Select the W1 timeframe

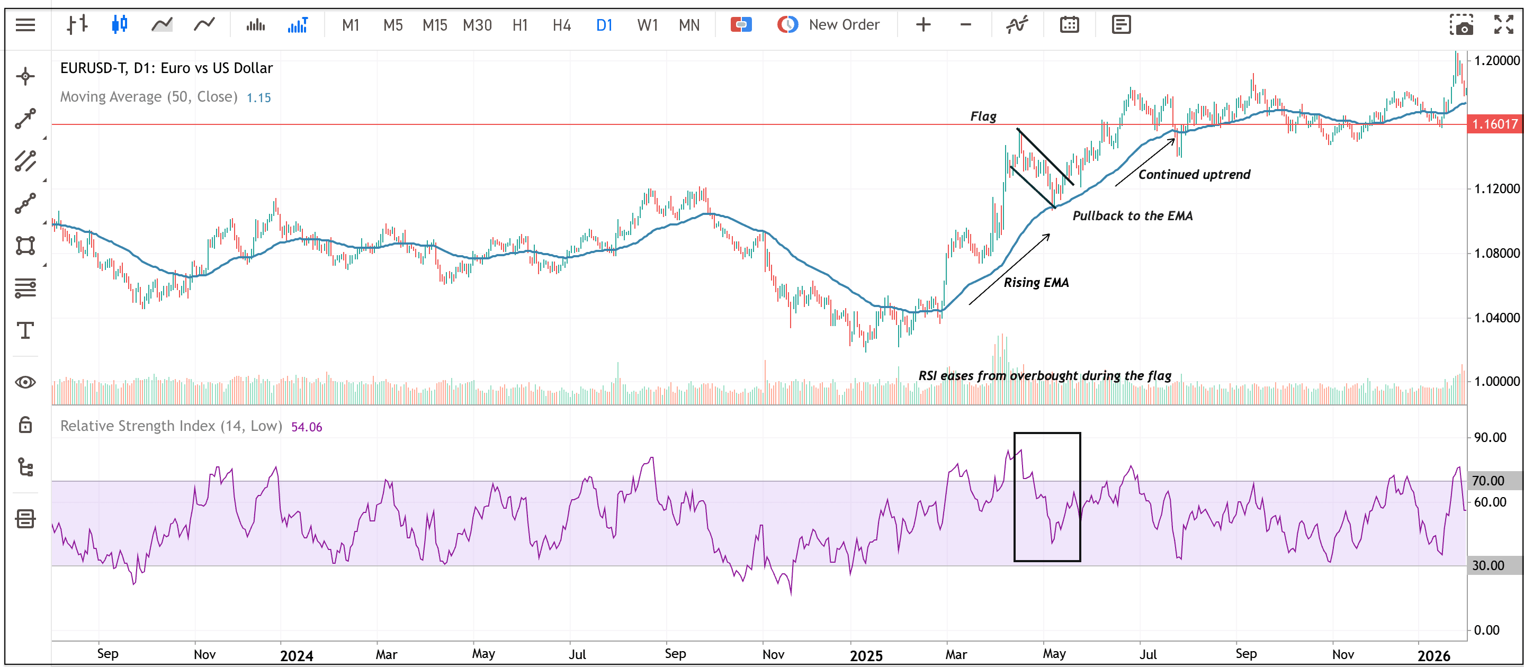click(647, 25)
